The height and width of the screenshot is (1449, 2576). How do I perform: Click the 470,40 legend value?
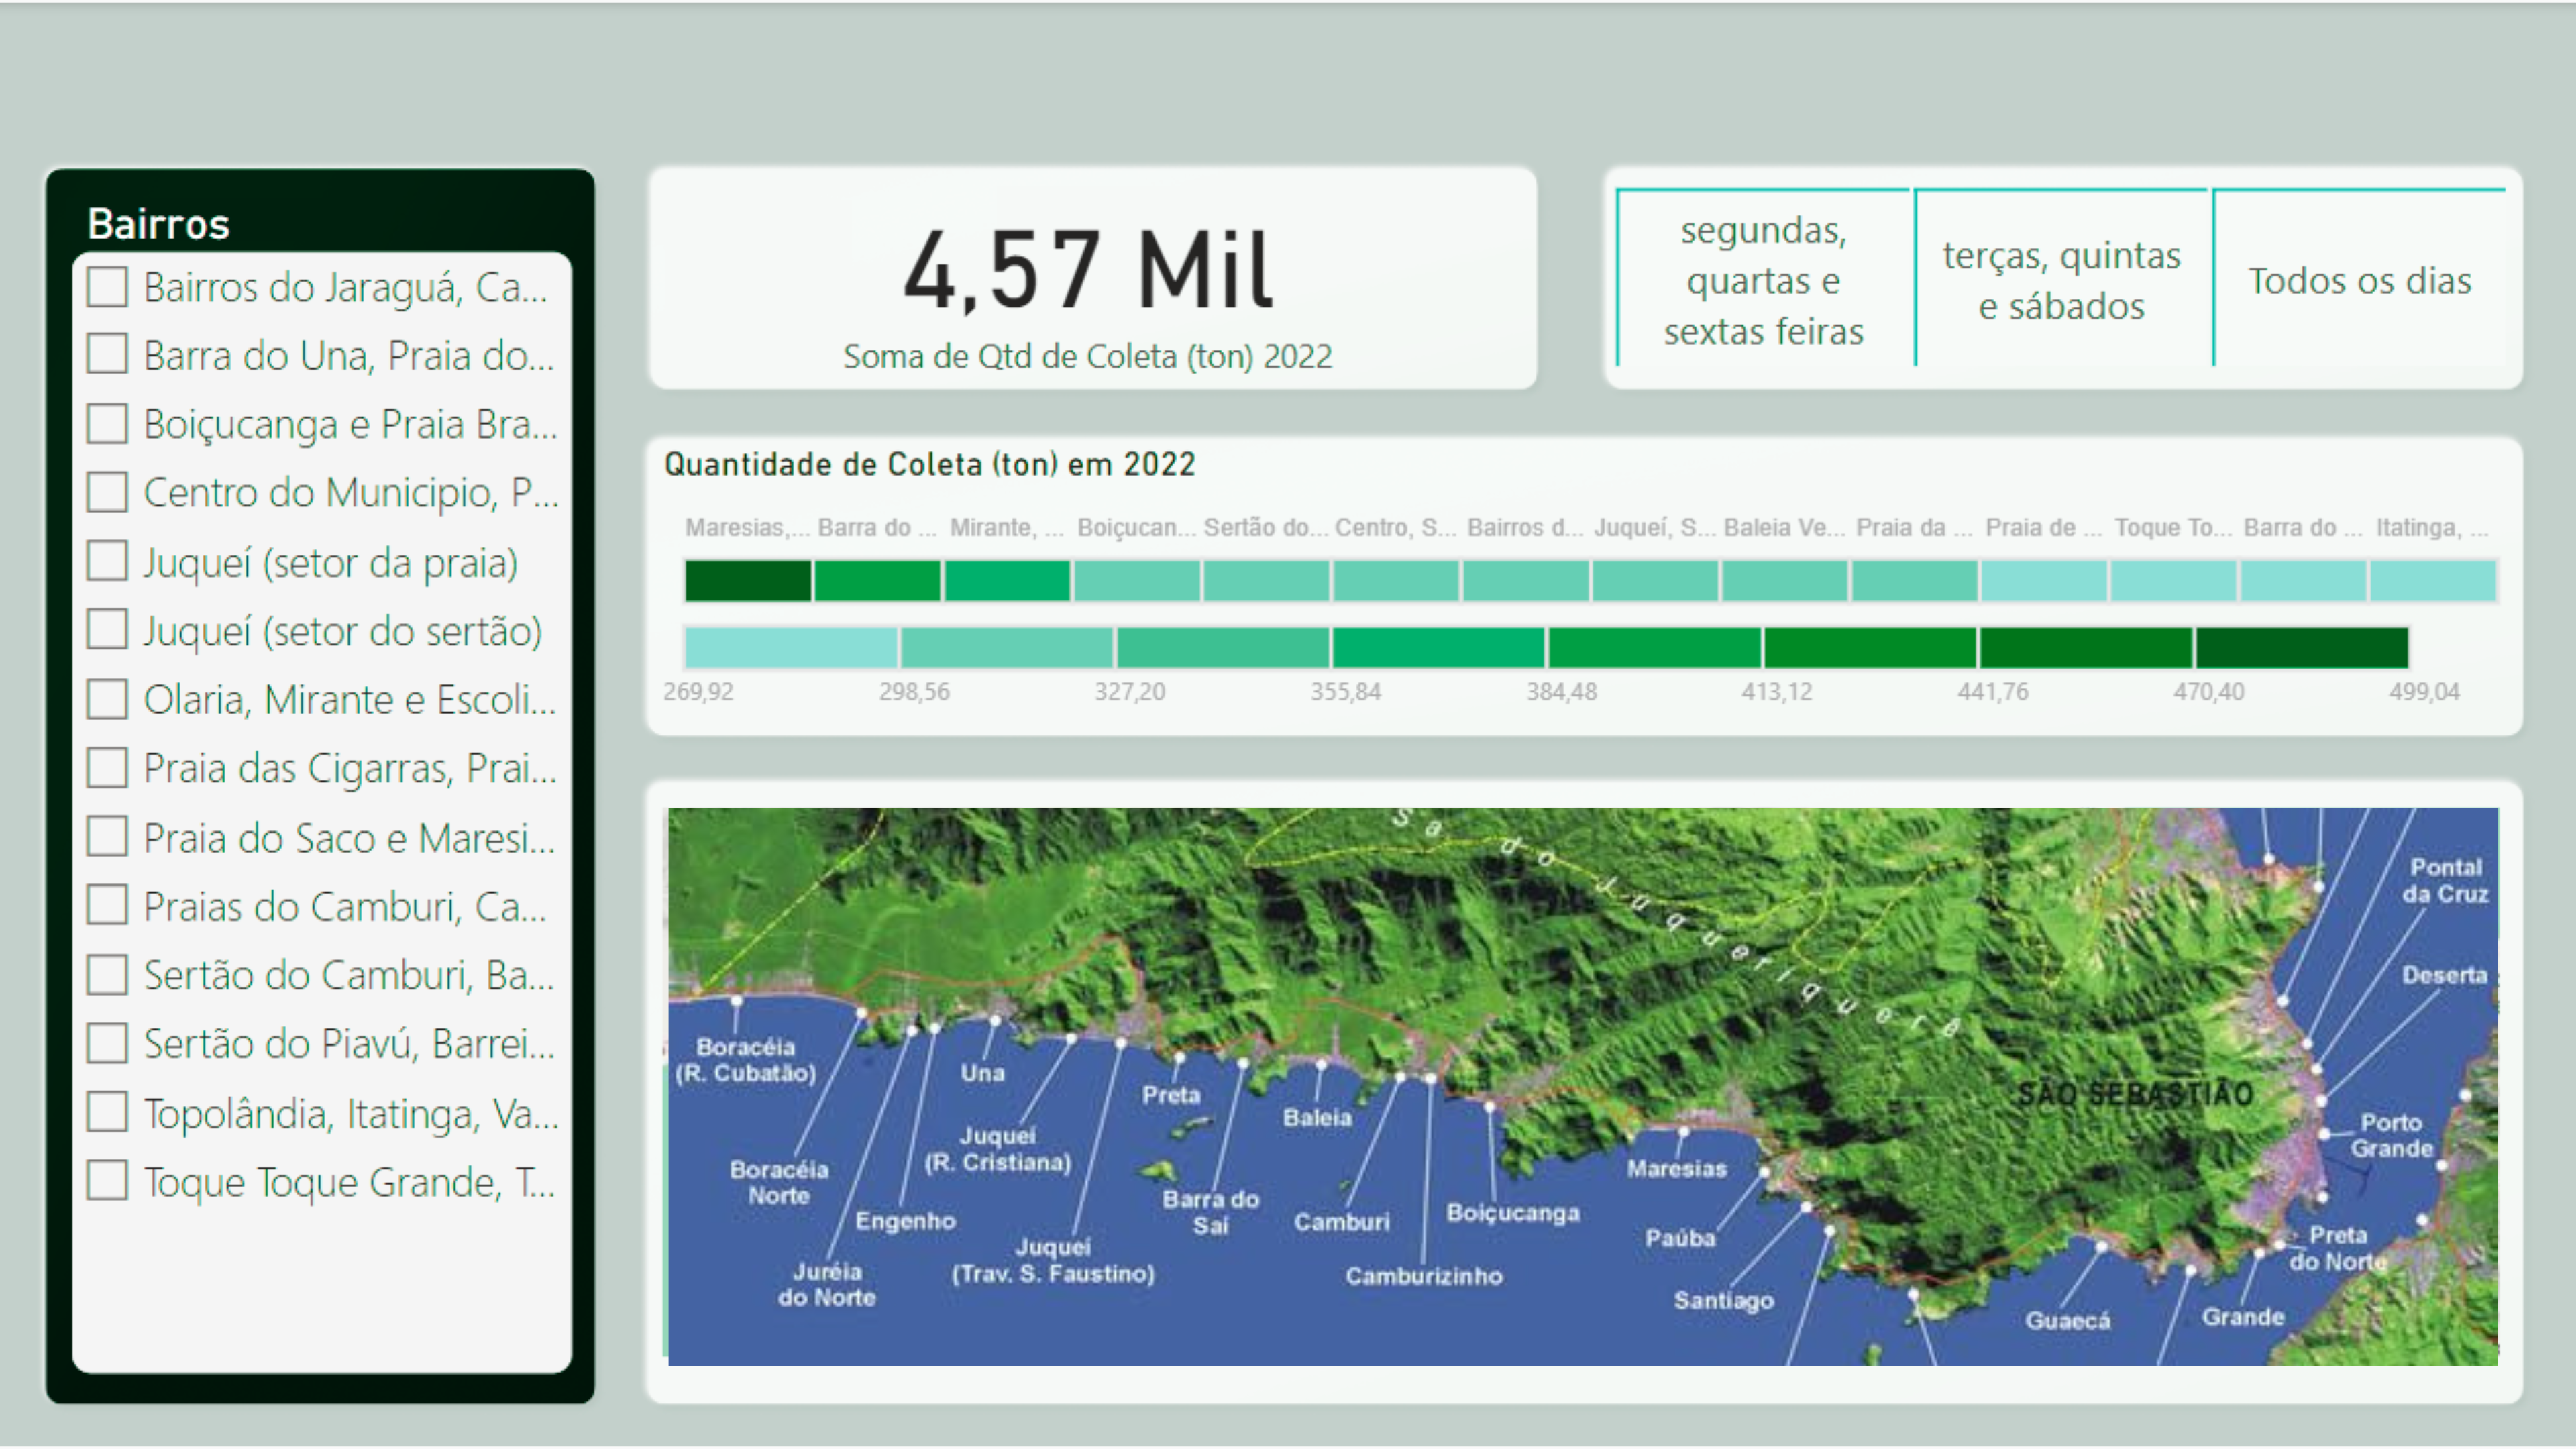(x=2208, y=691)
